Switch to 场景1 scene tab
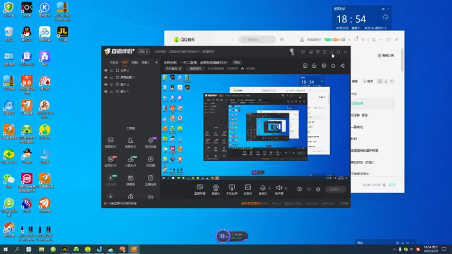 (x=125, y=62)
